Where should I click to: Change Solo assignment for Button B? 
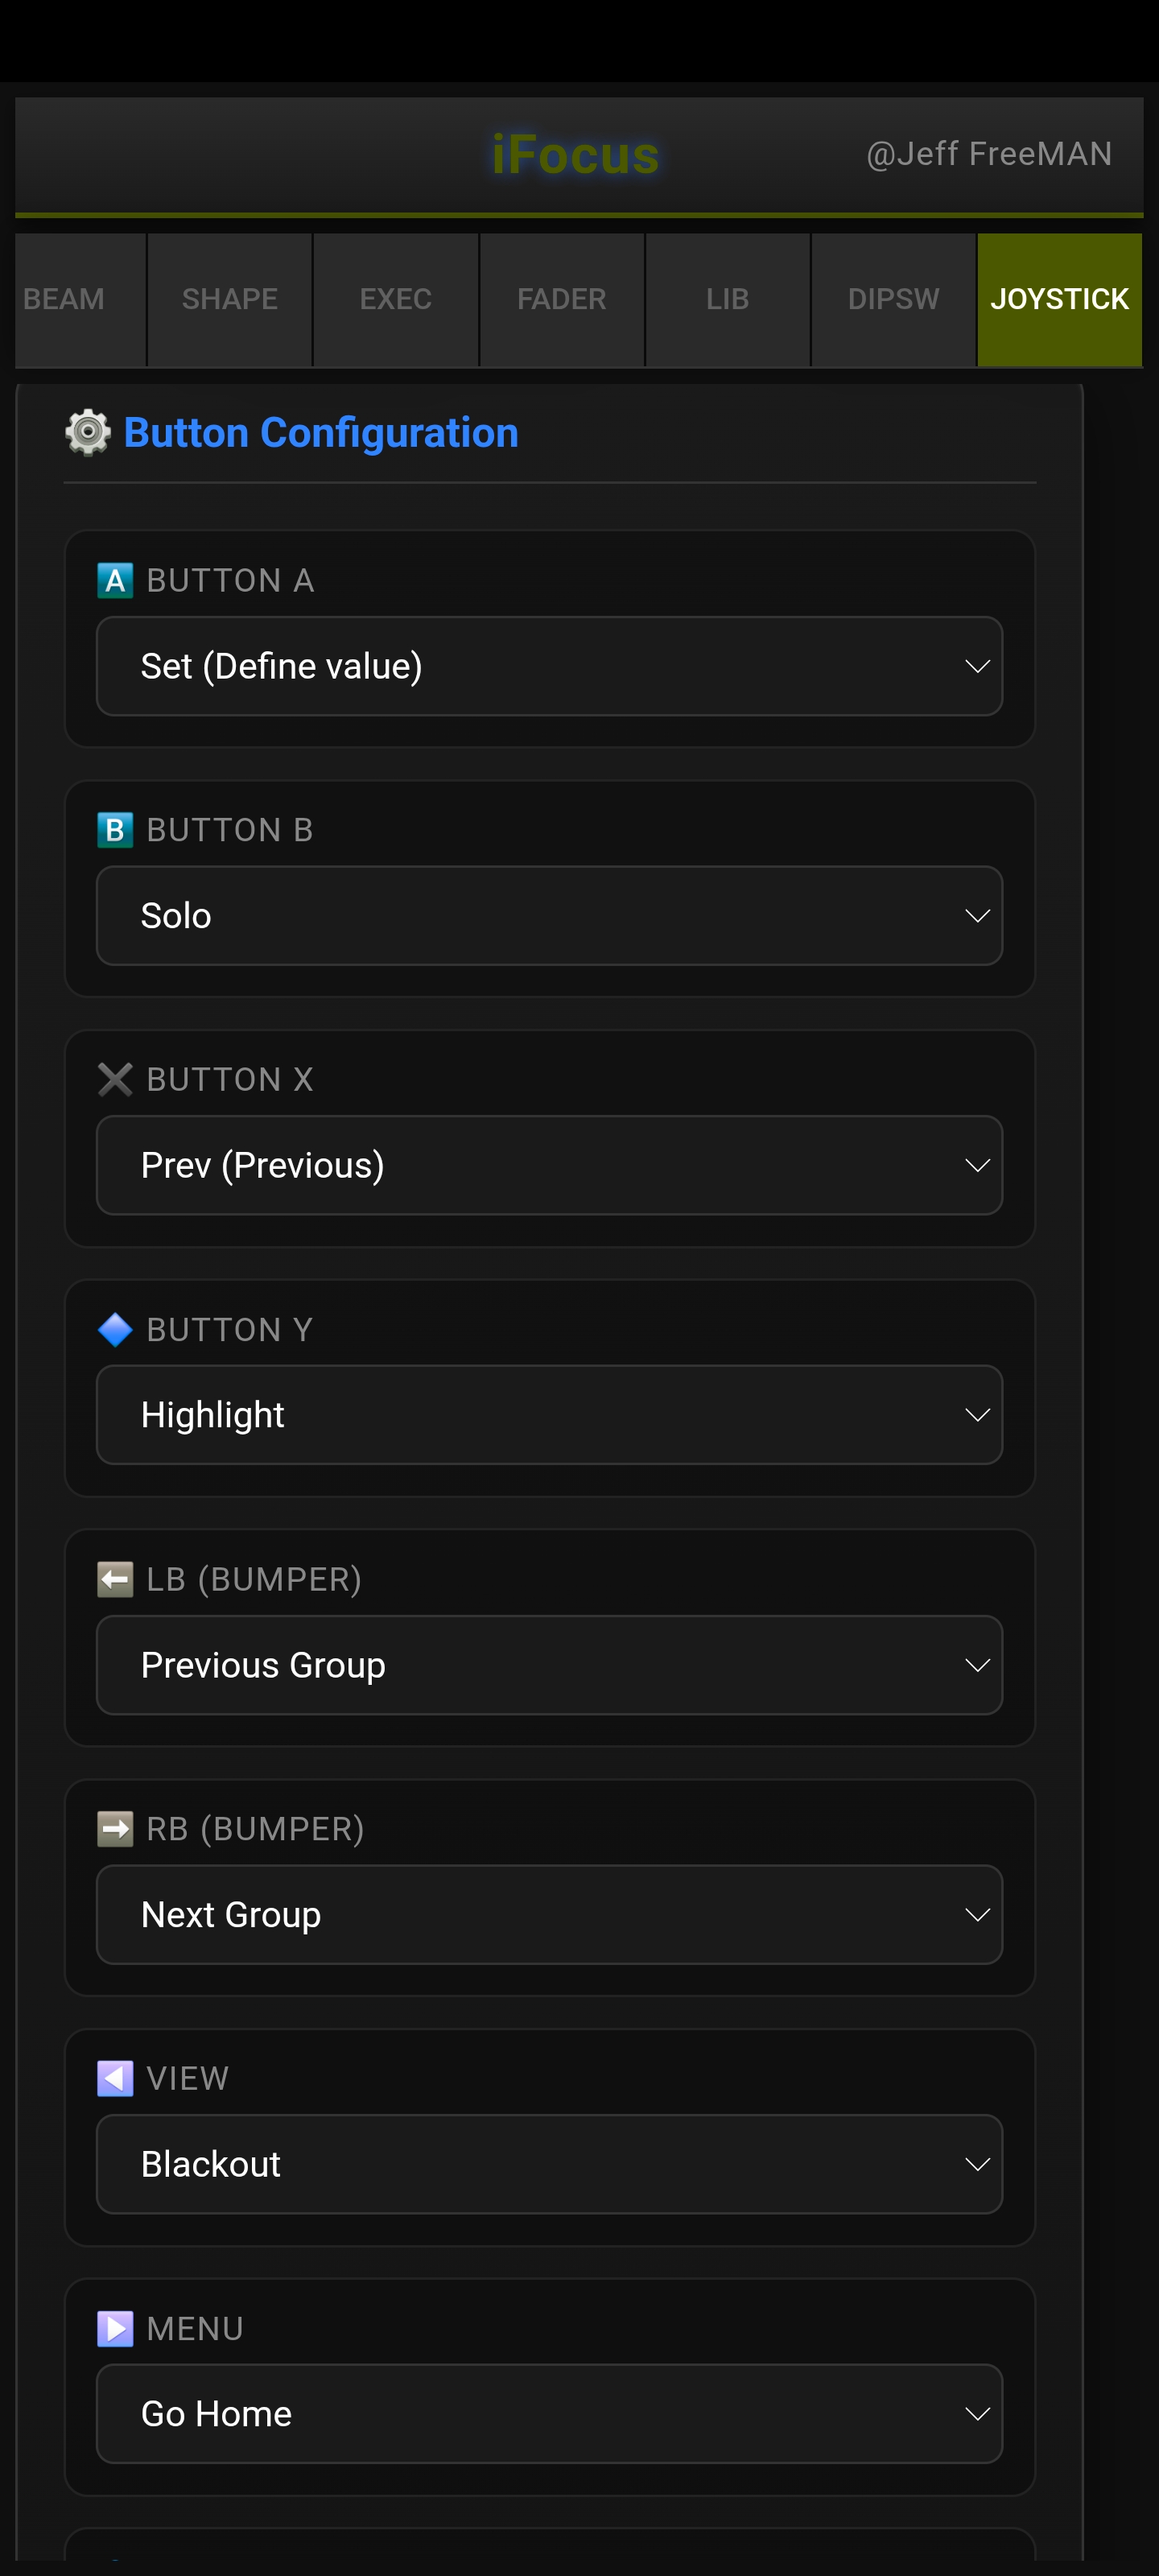coord(549,915)
